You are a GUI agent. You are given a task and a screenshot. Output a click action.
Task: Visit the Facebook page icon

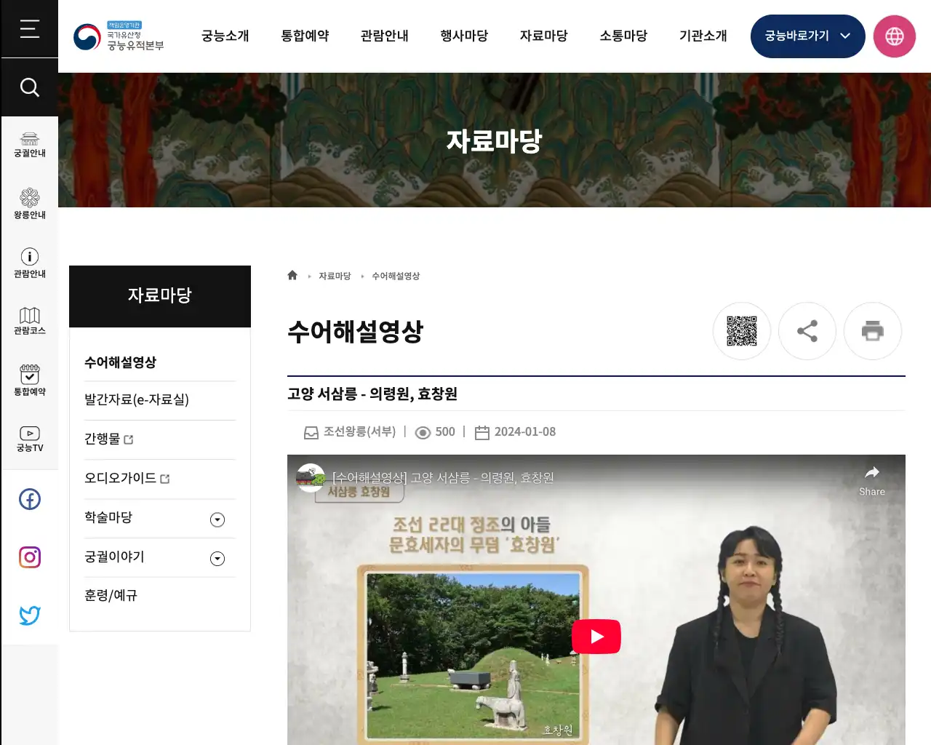[x=29, y=499]
